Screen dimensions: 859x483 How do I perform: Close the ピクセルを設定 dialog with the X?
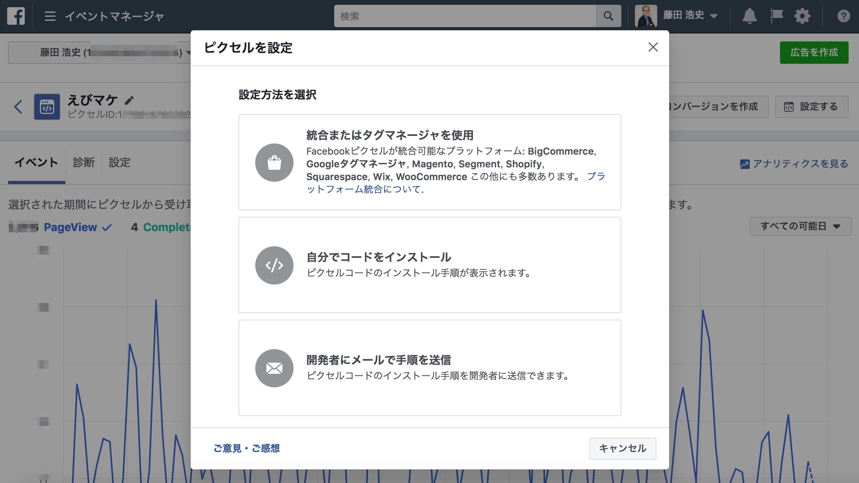coord(653,47)
